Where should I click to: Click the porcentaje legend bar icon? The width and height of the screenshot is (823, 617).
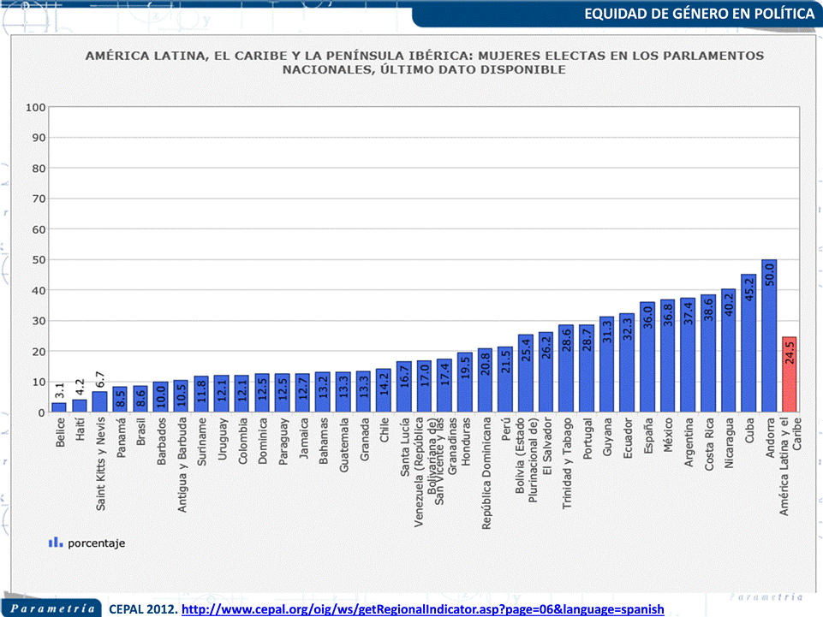point(56,542)
